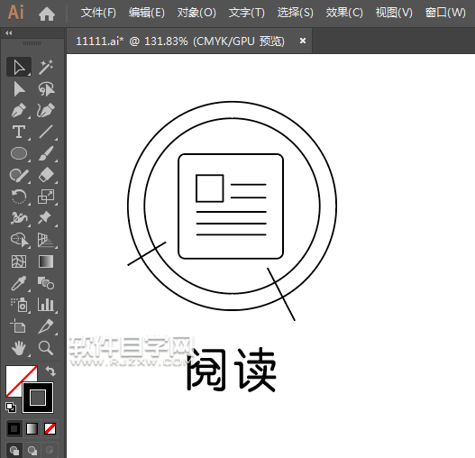Select the Line Segment tool
The width and height of the screenshot is (475, 458).
tap(46, 132)
